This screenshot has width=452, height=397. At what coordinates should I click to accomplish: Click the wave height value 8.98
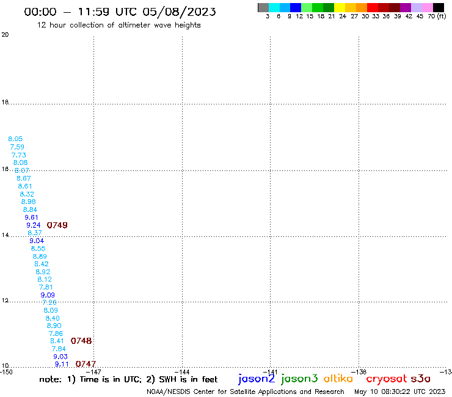(x=29, y=202)
